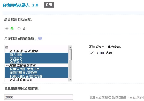Click the 是否启用自动回复 label
The height and width of the screenshot is (101, 144).
point(18,20)
